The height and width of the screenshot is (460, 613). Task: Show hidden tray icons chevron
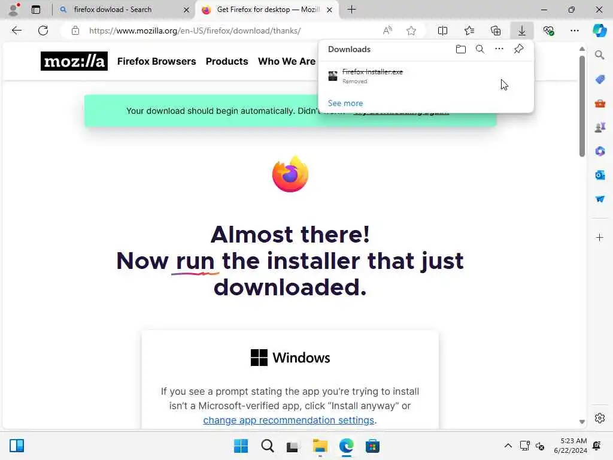pyautogui.click(x=508, y=446)
